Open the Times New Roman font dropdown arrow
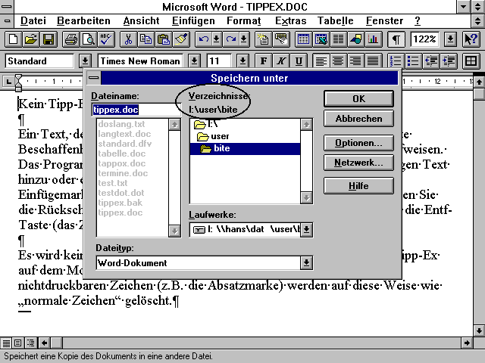Viewport: 485px width, 363px height. click(194, 60)
